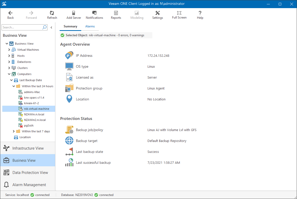Switch to the Alarms tab
This screenshot has height=199, width=297.
pos(90,26)
